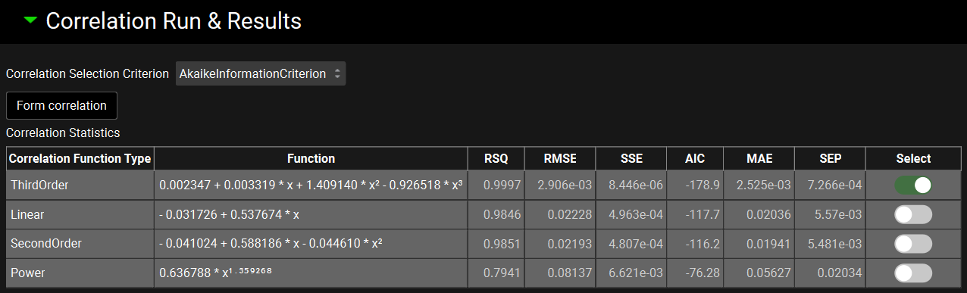Screen dimensions: 967x293
Task: Click the SSE column header
Action: click(x=631, y=159)
